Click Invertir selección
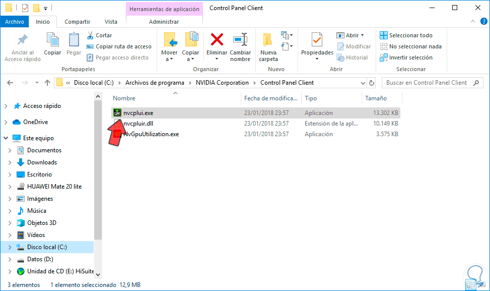Viewport: 490px width, 291px height. (406, 57)
